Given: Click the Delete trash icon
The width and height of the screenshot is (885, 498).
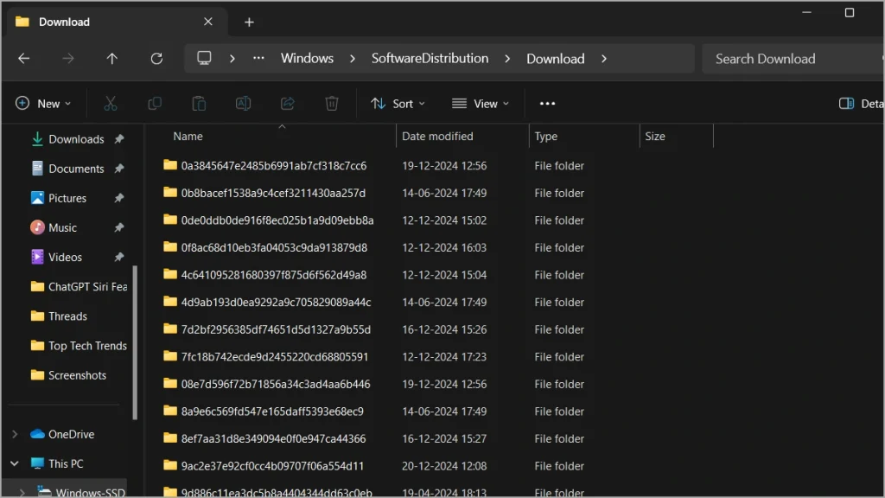Looking at the screenshot, I should click(x=332, y=104).
